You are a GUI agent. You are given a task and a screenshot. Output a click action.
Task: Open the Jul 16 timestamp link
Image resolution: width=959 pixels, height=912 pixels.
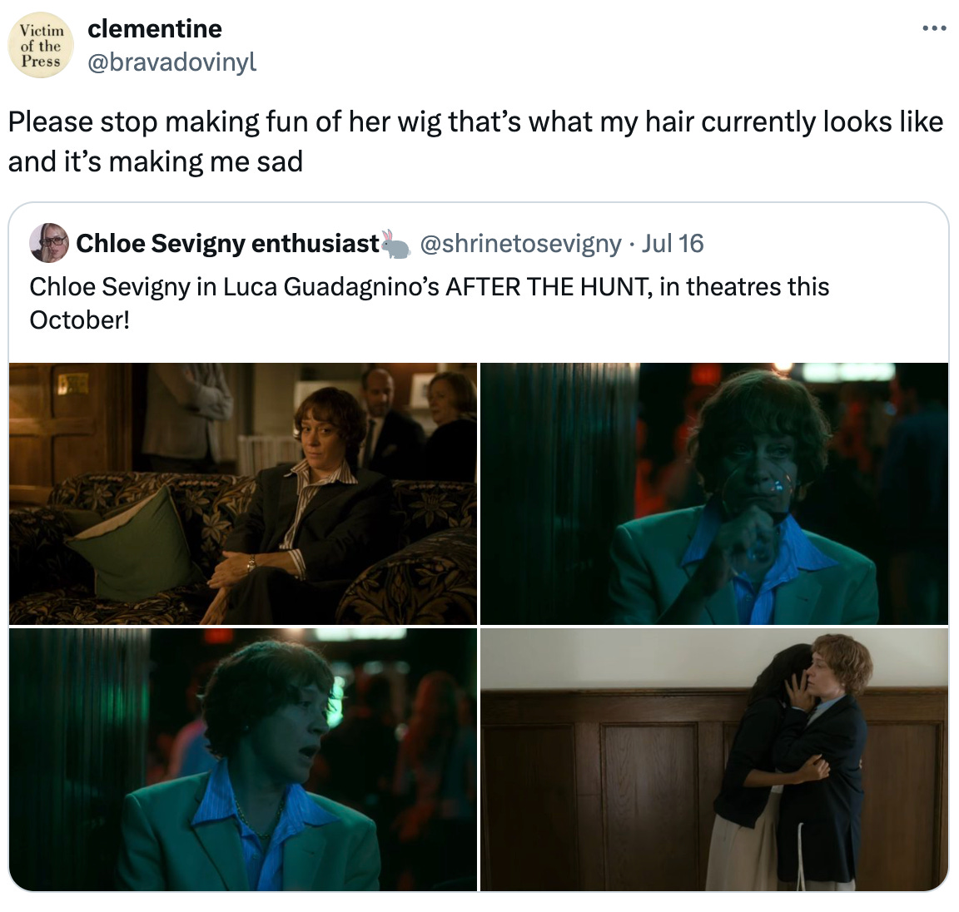pos(672,243)
